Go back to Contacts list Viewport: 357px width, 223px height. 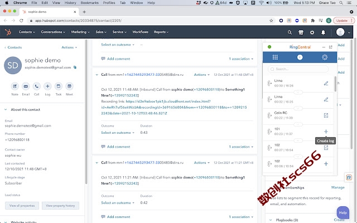13,47
